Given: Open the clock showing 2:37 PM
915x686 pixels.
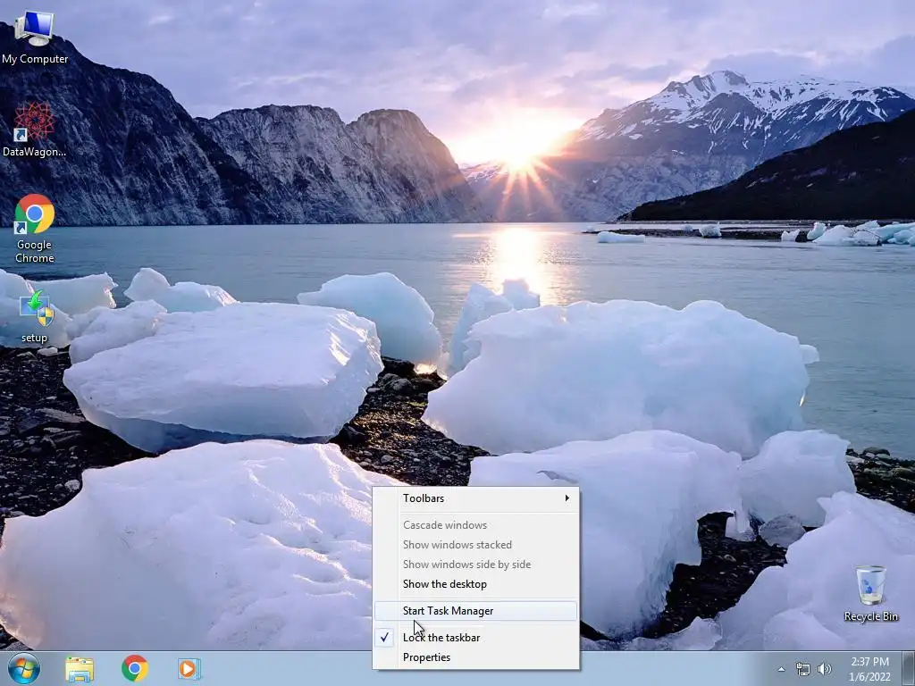Looking at the screenshot, I should coord(869,669).
